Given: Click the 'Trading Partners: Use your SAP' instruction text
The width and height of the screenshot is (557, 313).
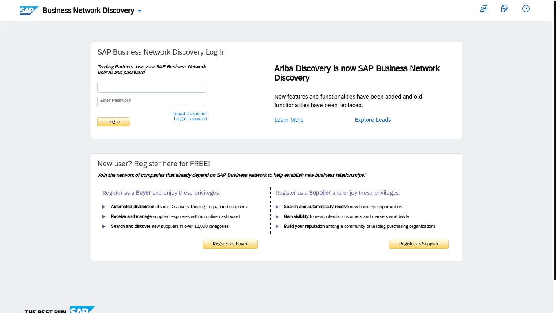Looking at the screenshot, I should pos(152,70).
